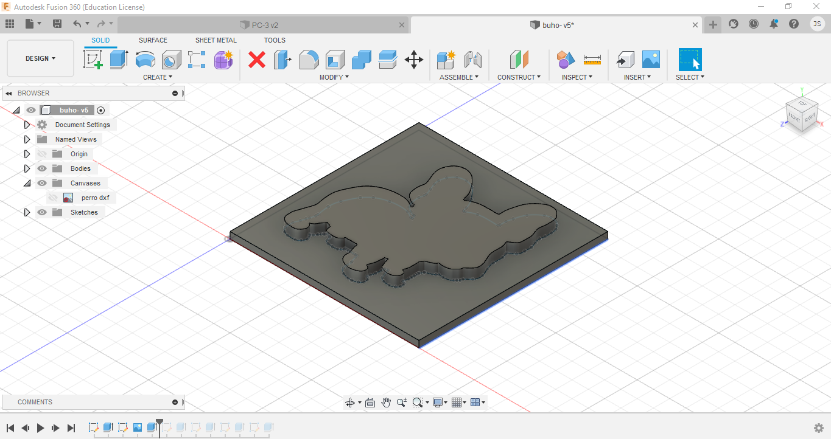Select the Zoom magnifier tool
This screenshot has height=439, width=831.
click(401, 403)
